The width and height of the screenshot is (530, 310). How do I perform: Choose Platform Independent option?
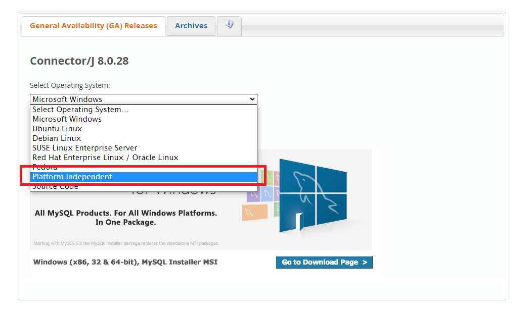(x=143, y=177)
